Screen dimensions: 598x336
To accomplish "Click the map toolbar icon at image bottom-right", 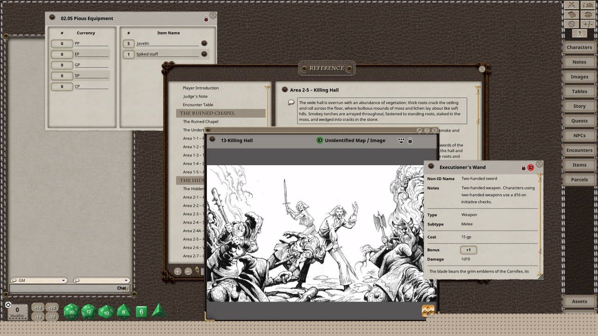I will coord(428,311).
